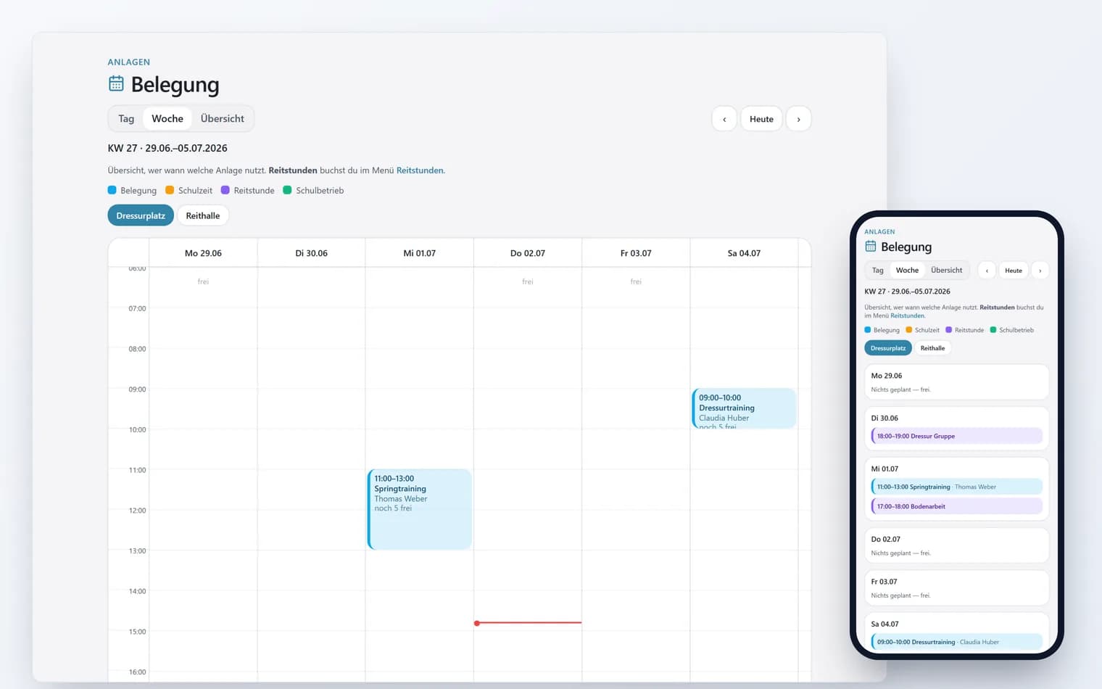This screenshot has width=1102, height=689.
Task: Click the 07:00 time label in the grid
Action: pos(138,309)
